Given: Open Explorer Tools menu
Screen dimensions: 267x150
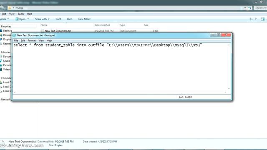Looking at the screenshot, I should pos(20,14).
